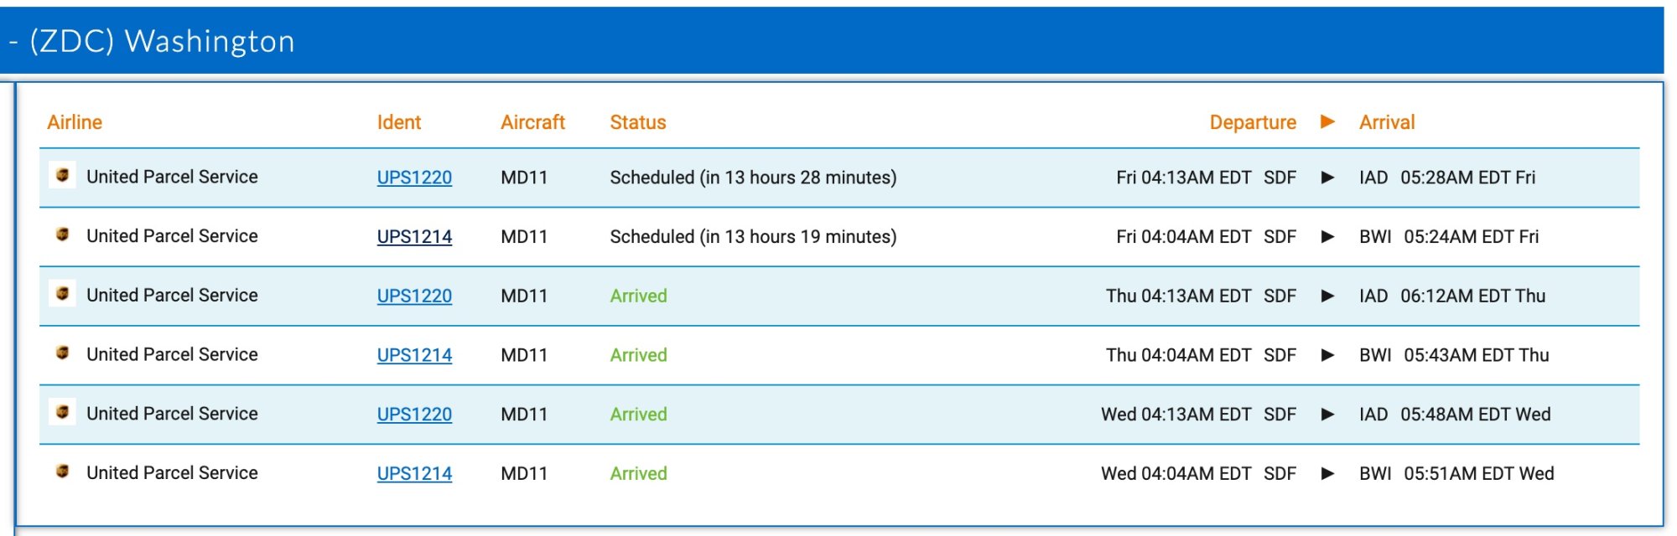This screenshot has width=1677, height=536.
Task: Click UPS logo icon for Thursday UPS1214 flight
Action: 62,353
